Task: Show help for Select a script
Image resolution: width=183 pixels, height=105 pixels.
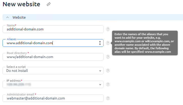Action: pos(108,71)
